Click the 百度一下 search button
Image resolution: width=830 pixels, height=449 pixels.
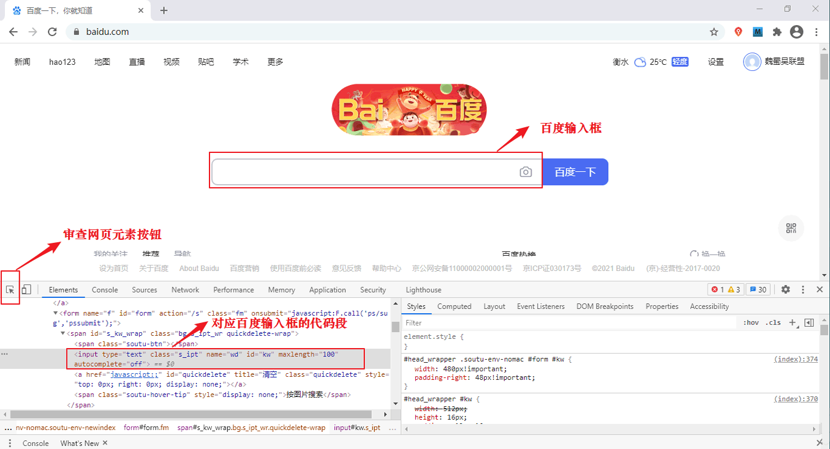(x=575, y=172)
